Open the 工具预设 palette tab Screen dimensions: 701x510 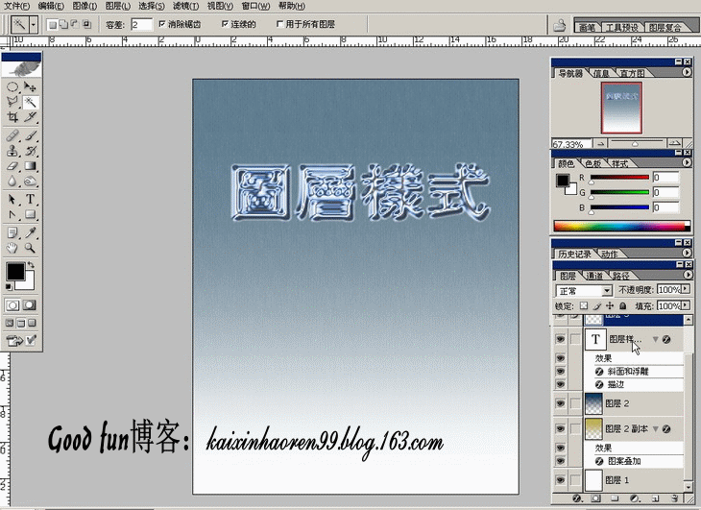click(x=622, y=27)
